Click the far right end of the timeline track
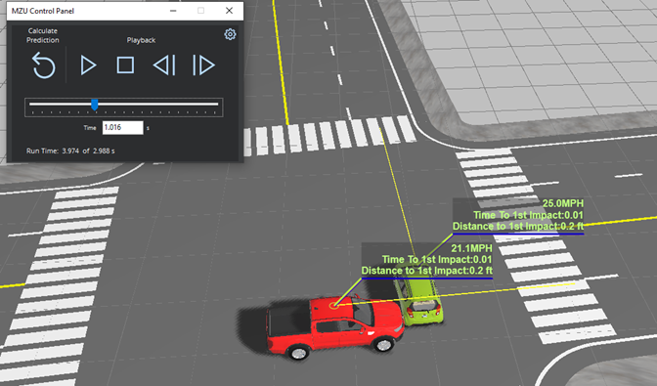This screenshot has height=386, width=657. tap(217, 104)
